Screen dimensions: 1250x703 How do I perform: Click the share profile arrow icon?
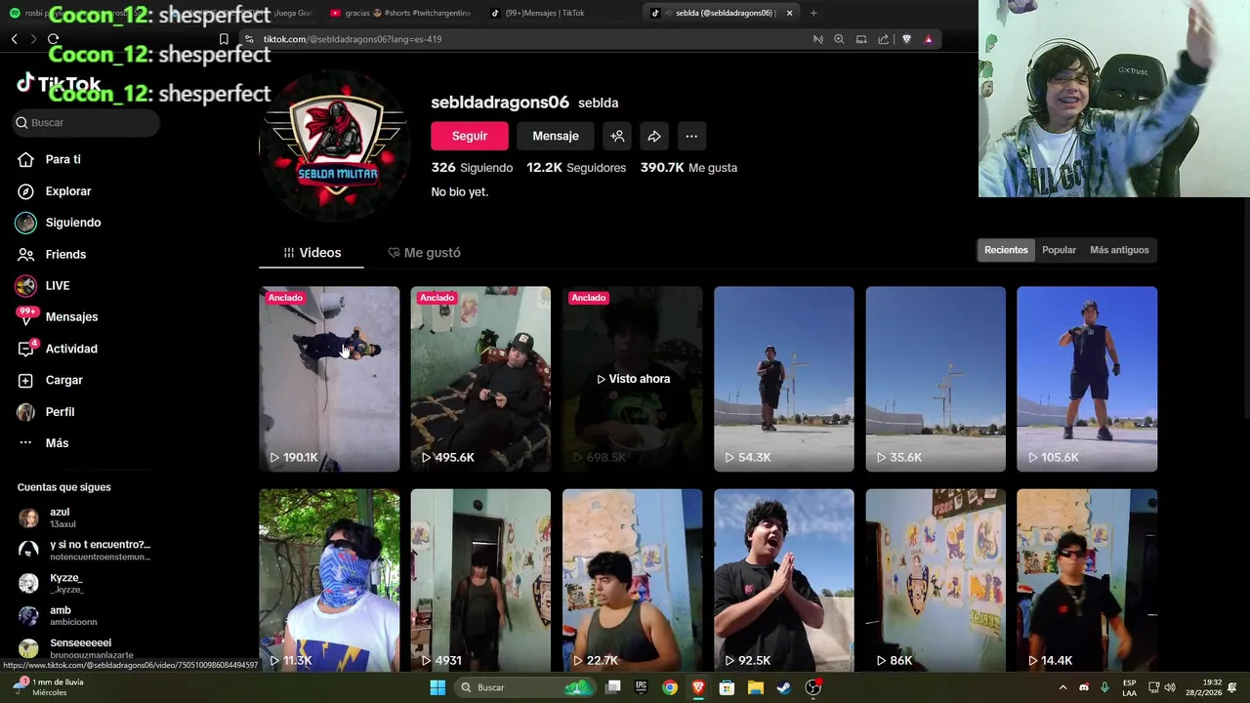tap(654, 136)
